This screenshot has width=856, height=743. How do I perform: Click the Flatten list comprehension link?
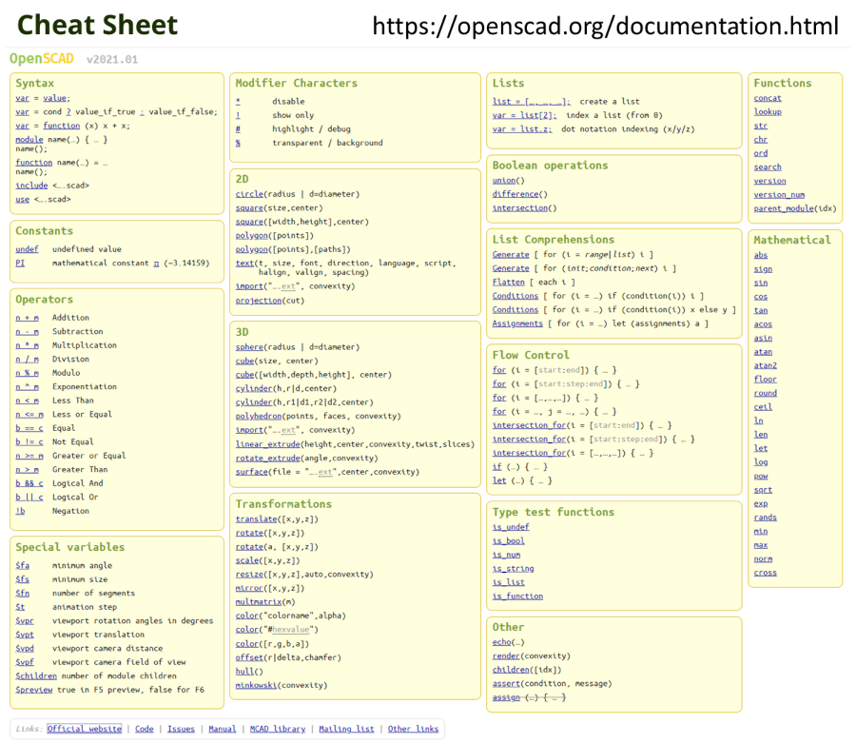[509, 283]
